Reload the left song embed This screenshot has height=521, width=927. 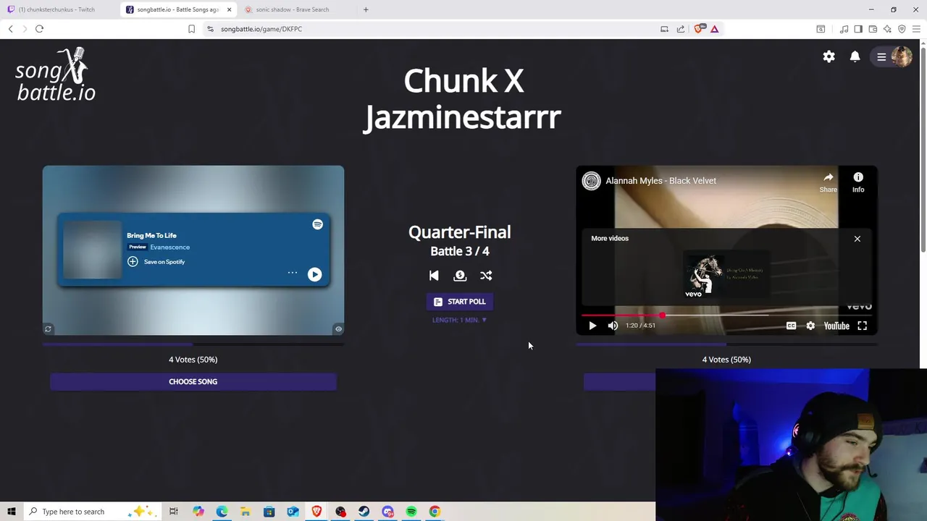(49, 329)
